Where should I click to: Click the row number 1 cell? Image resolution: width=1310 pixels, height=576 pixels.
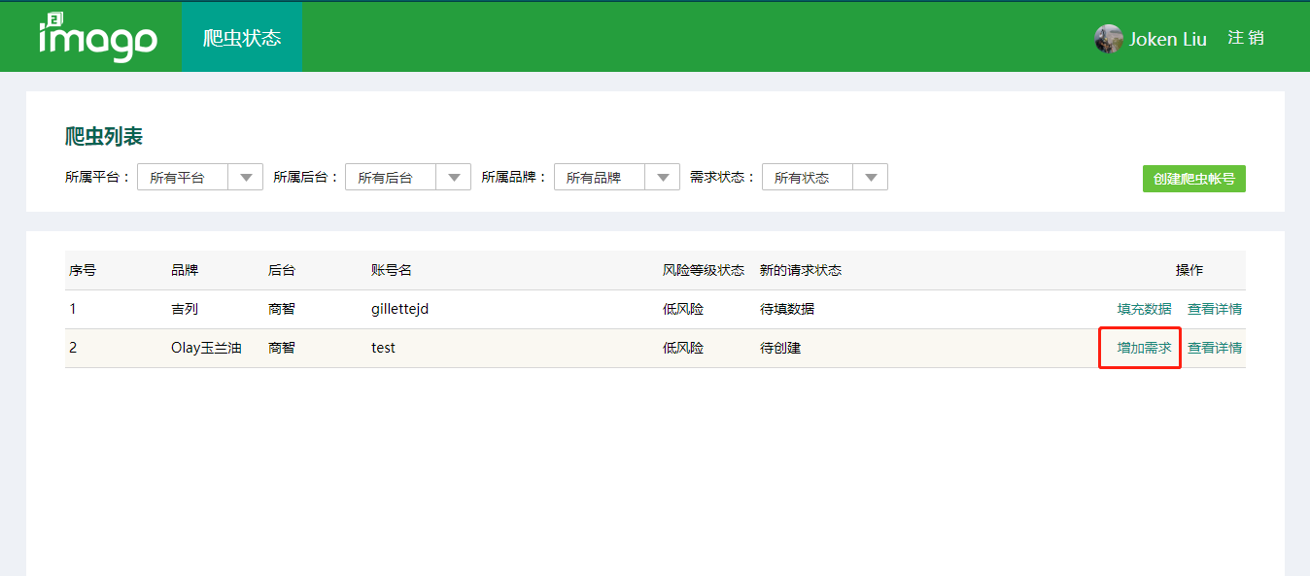click(73, 309)
